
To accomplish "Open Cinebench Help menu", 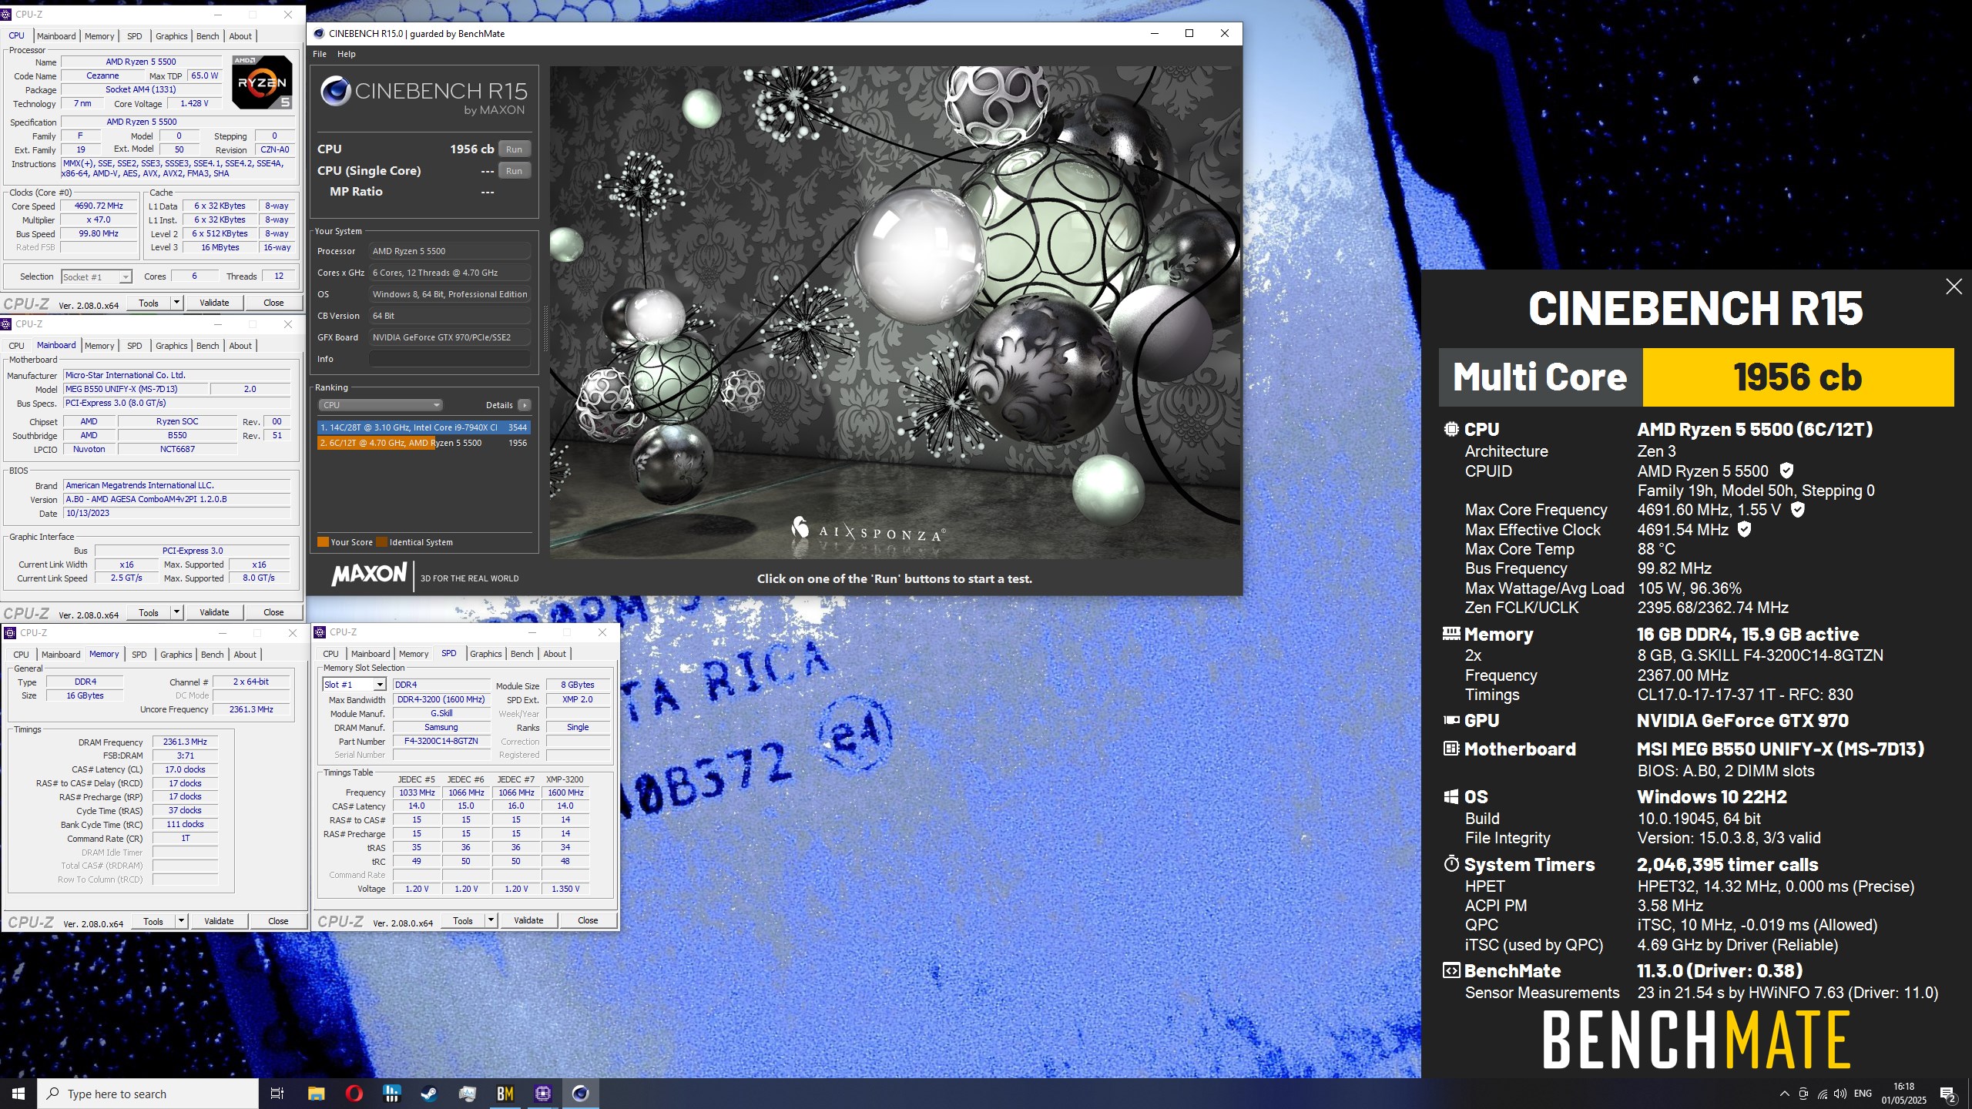I will (347, 54).
